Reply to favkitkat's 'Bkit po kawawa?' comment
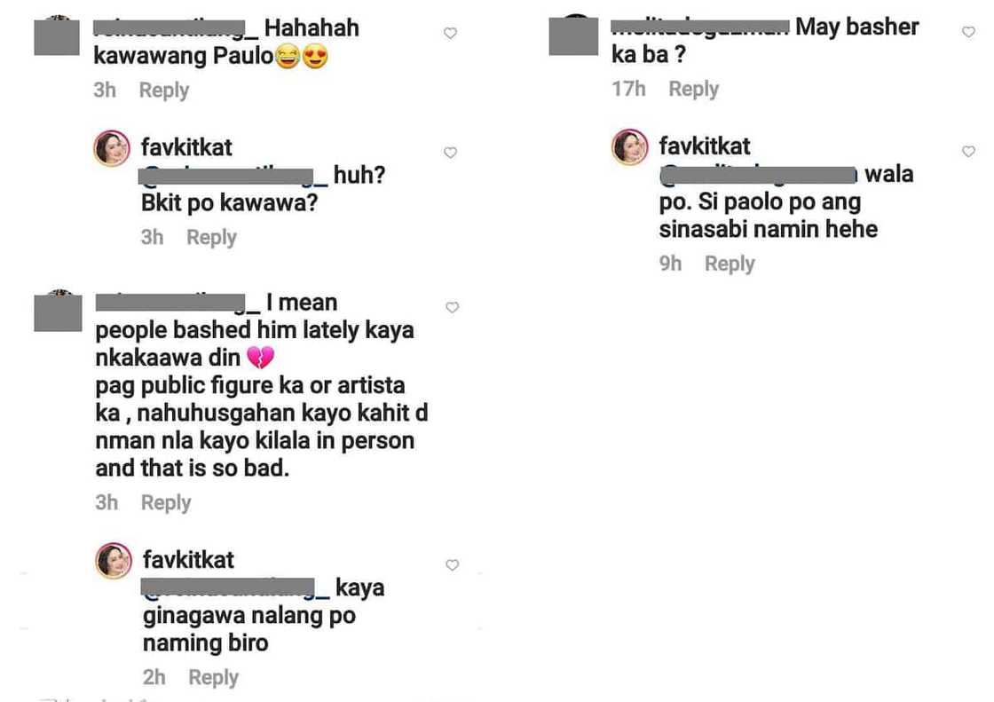 [x=212, y=237]
